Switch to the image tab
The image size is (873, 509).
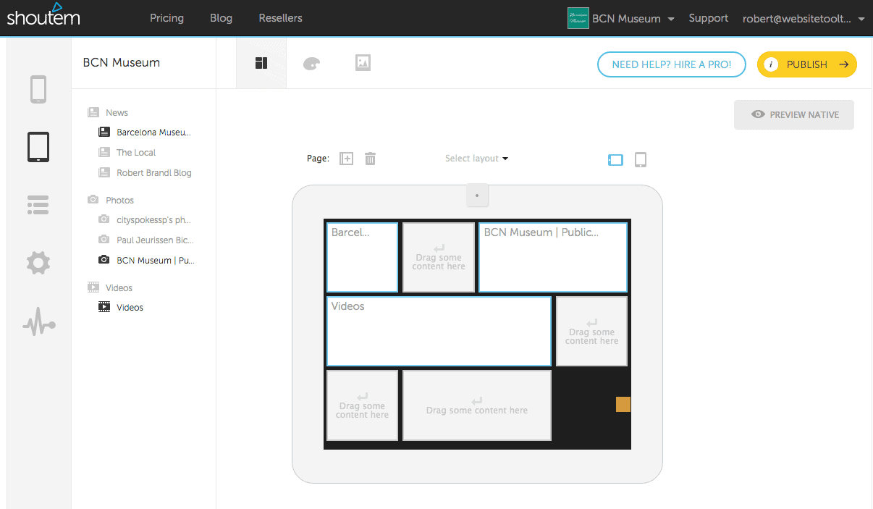tap(363, 63)
